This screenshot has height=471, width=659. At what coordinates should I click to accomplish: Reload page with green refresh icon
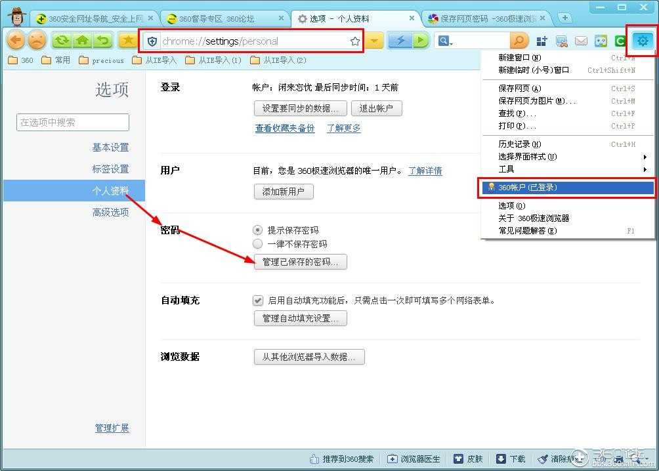click(61, 41)
